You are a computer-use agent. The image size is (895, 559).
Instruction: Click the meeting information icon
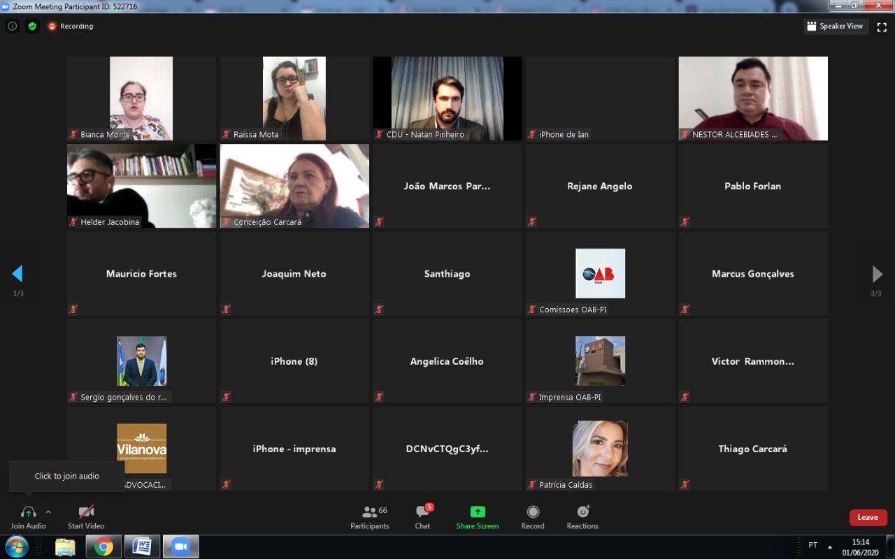(12, 26)
